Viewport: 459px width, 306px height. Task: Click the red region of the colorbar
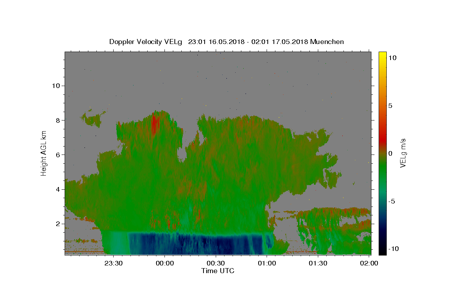pyautogui.click(x=382, y=138)
